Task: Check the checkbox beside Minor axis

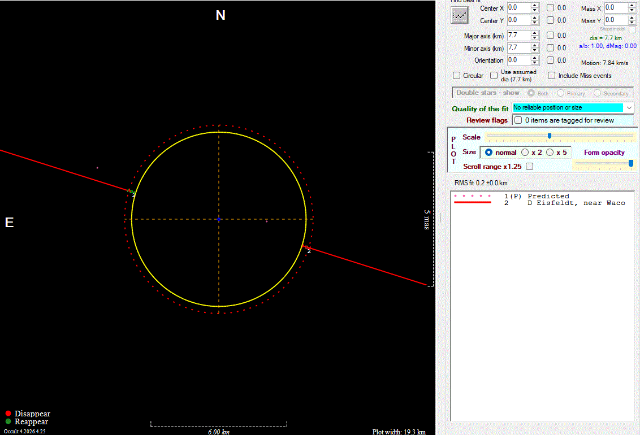Action: [550, 47]
